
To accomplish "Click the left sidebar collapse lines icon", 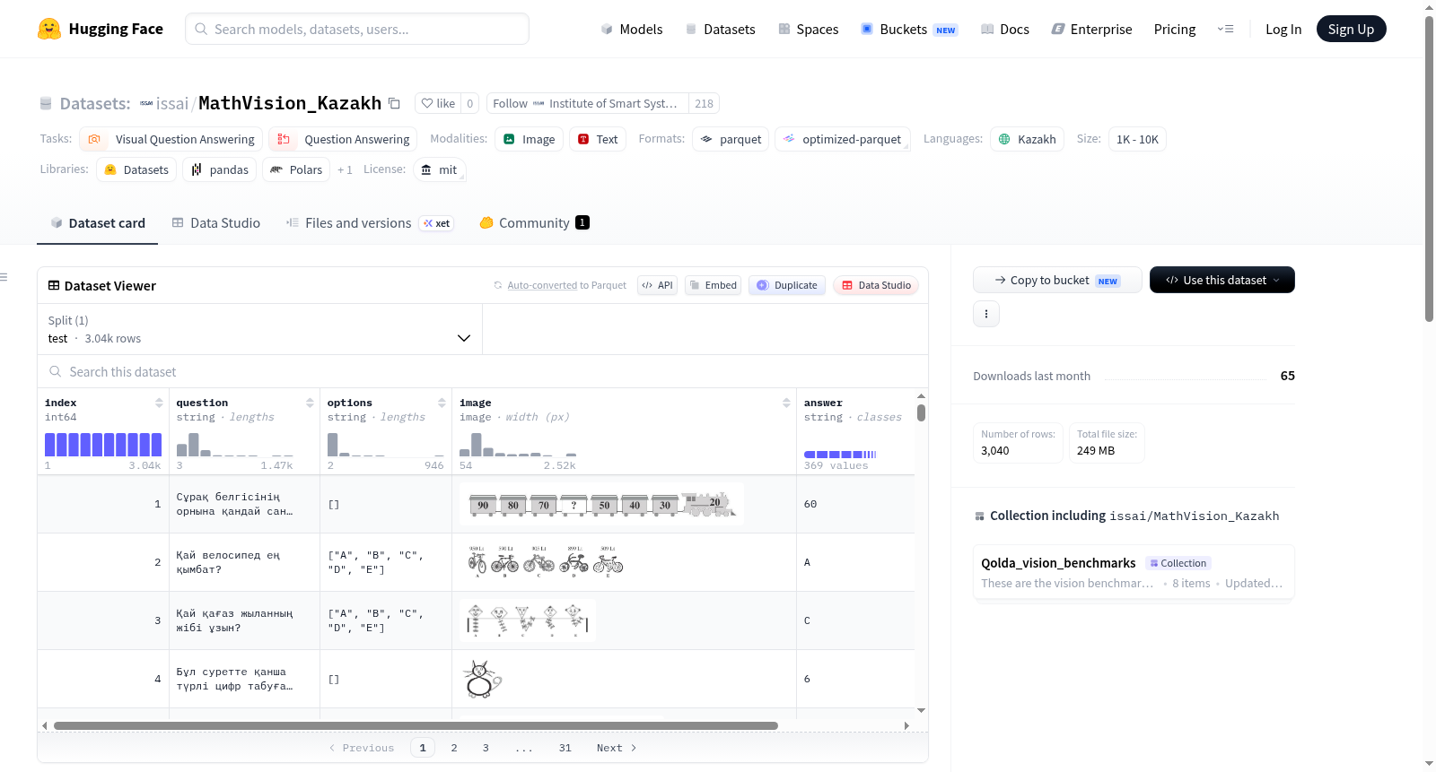I will coord(4,277).
